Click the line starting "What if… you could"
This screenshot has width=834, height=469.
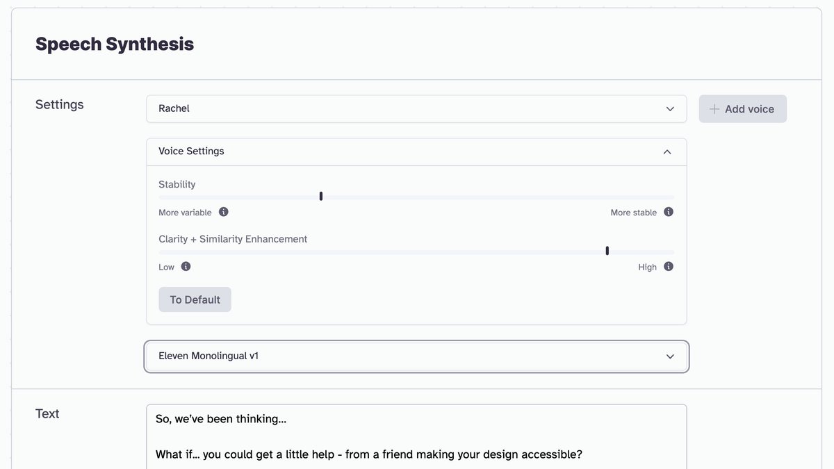tap(369, 454)
